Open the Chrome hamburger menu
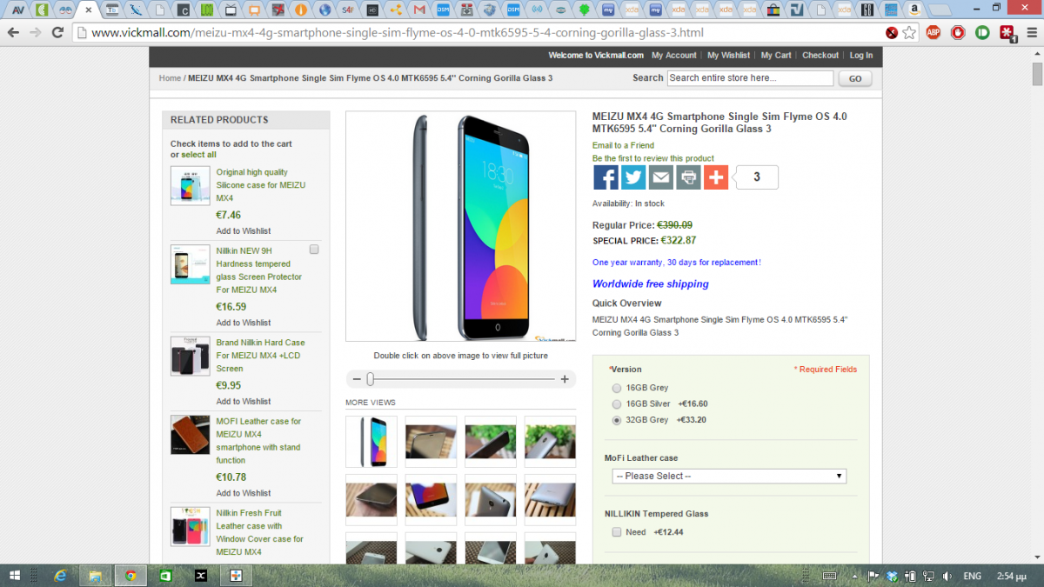This screenshot has width=1044, height=587. pyautogui.click(x=1032, y=32)
